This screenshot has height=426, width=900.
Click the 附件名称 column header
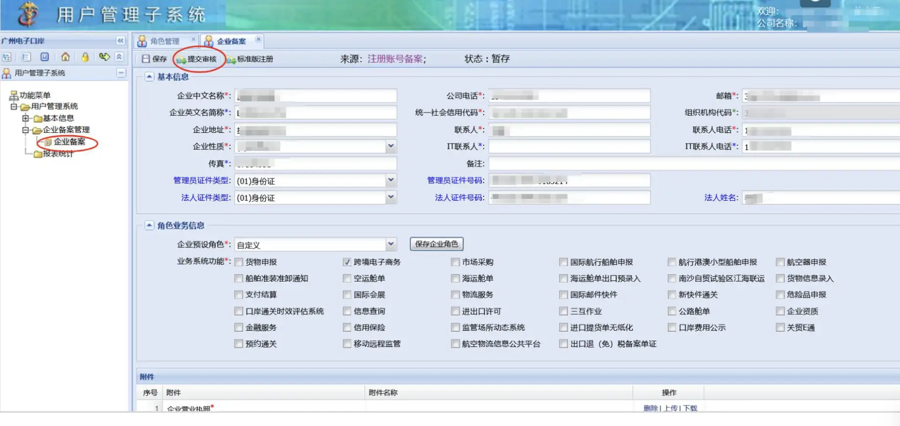(x=383, y=393)
